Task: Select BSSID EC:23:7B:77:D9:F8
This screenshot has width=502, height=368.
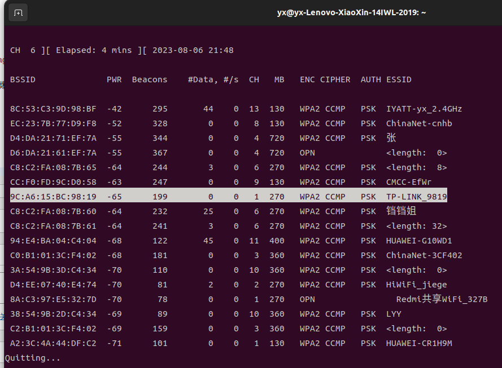Action: (x=53, y=123)
